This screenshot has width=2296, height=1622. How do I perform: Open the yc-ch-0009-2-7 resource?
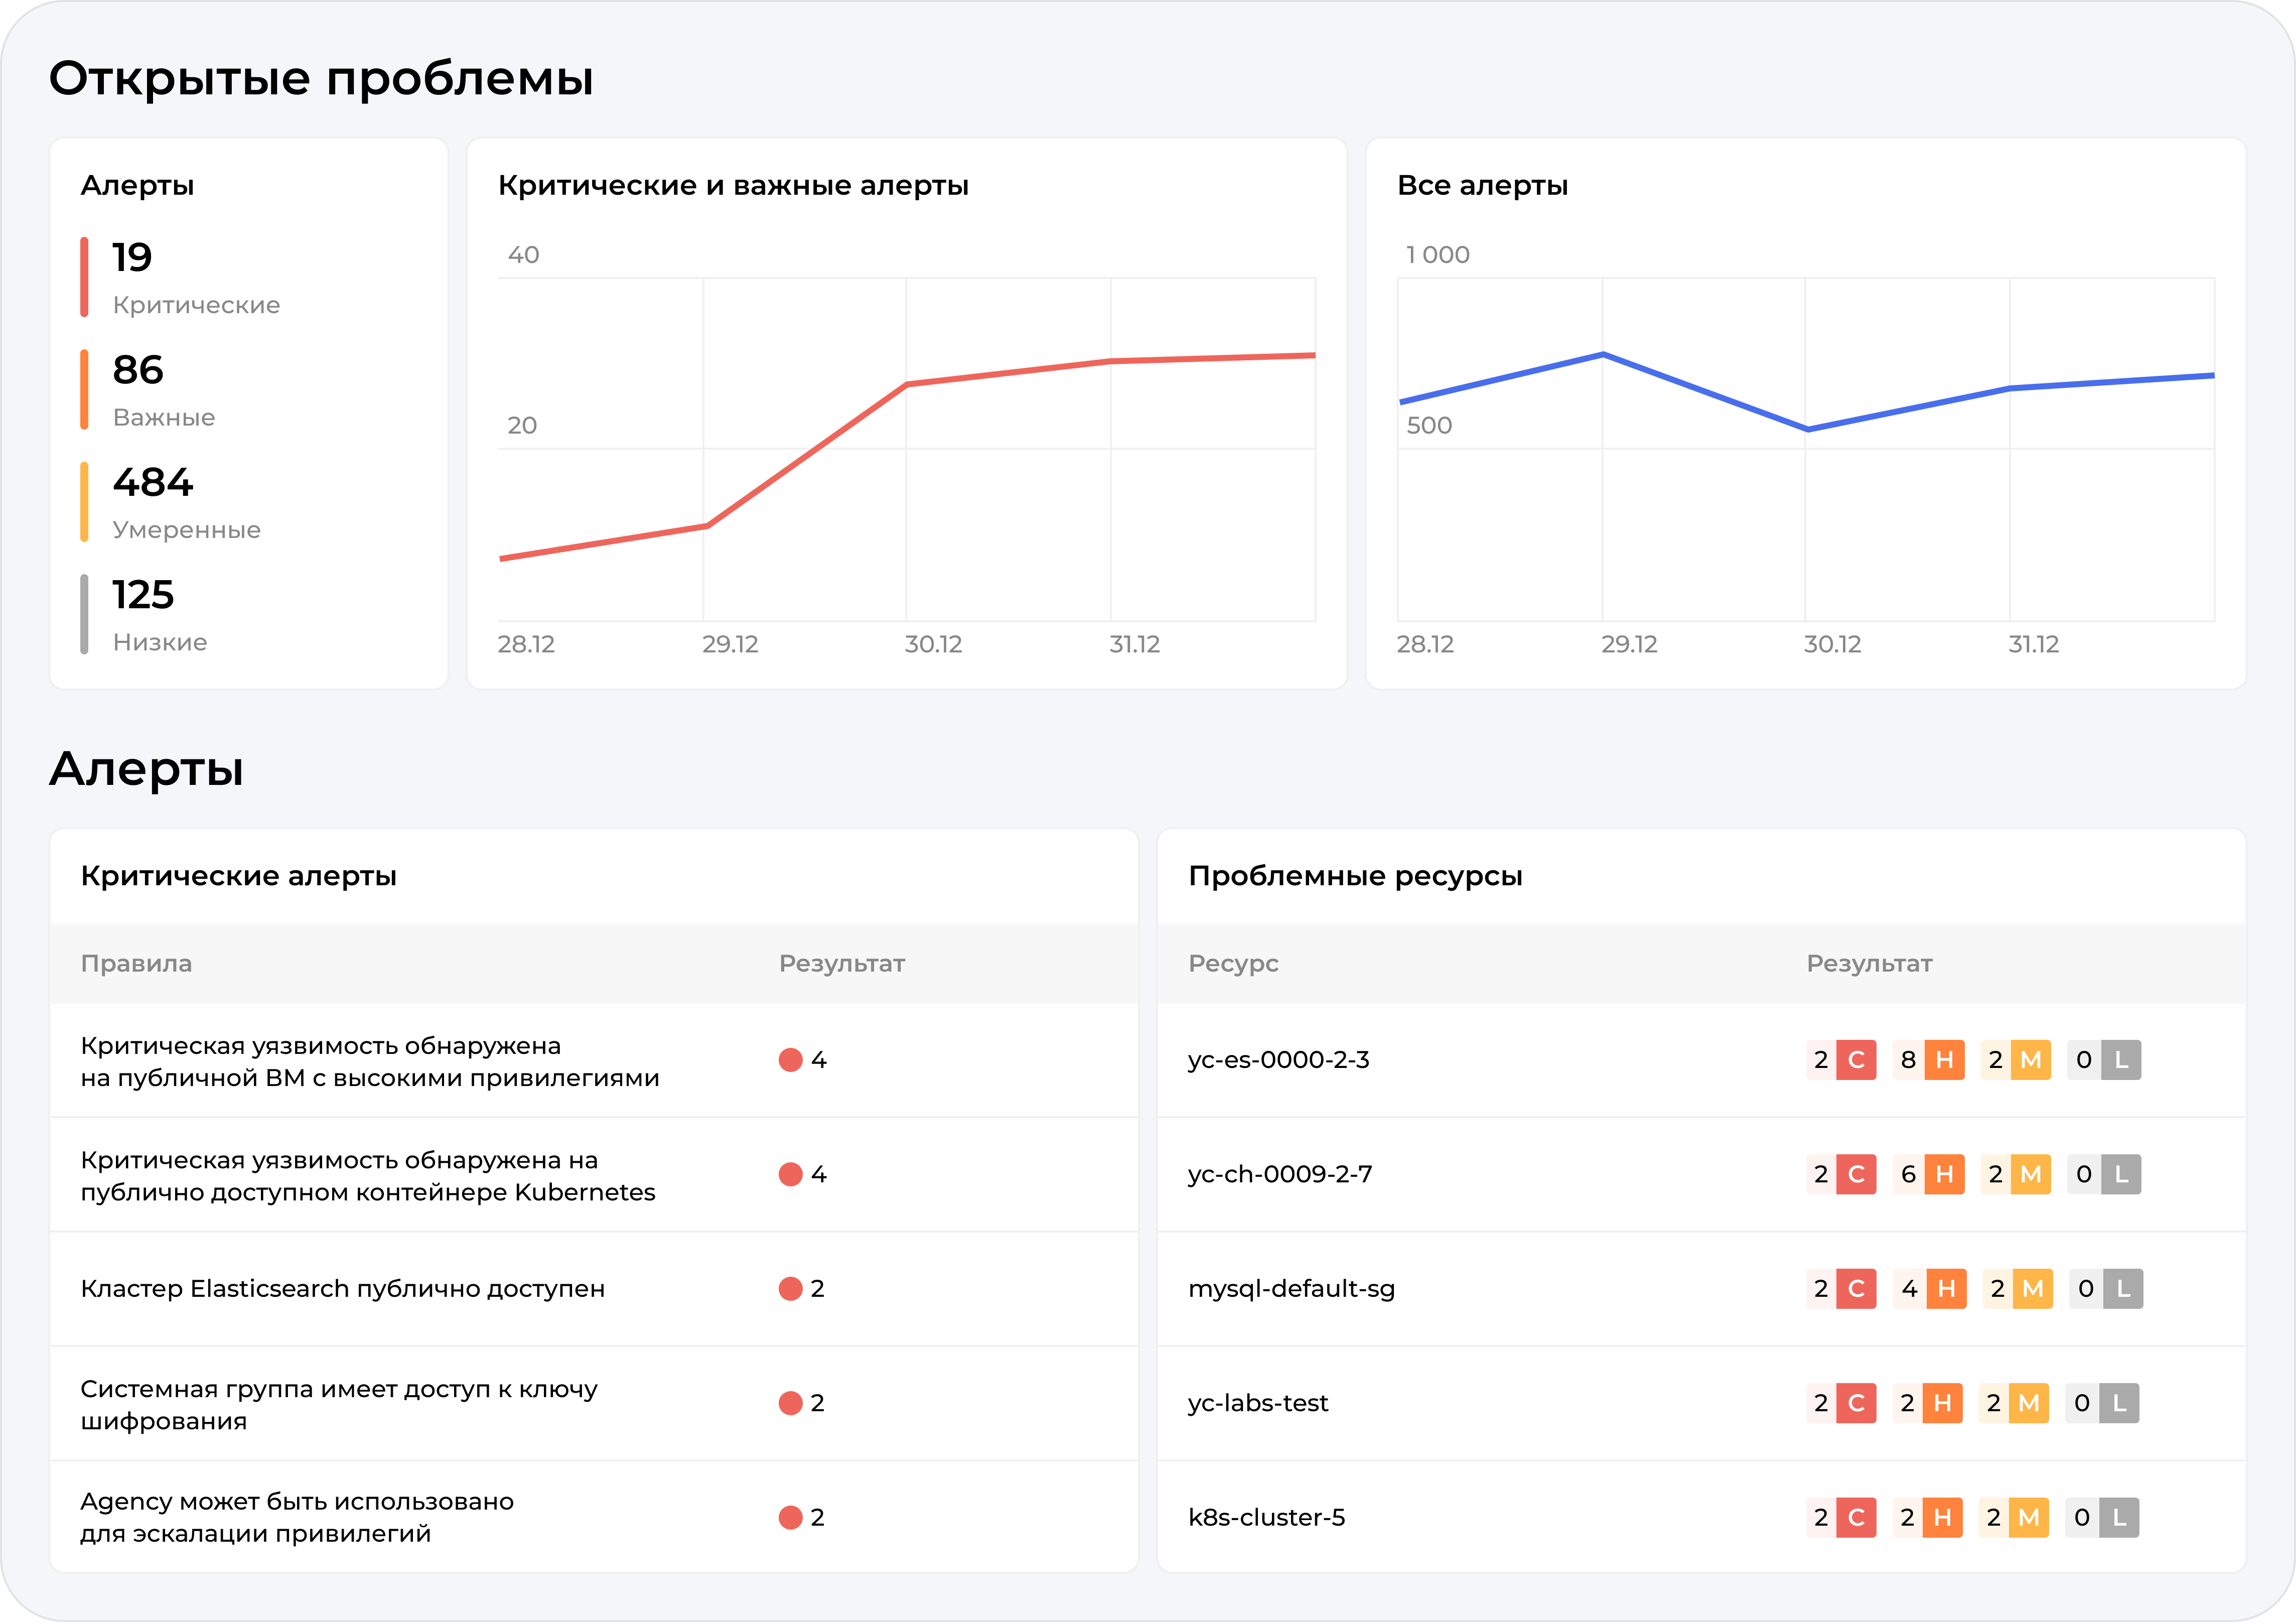1280,1174
